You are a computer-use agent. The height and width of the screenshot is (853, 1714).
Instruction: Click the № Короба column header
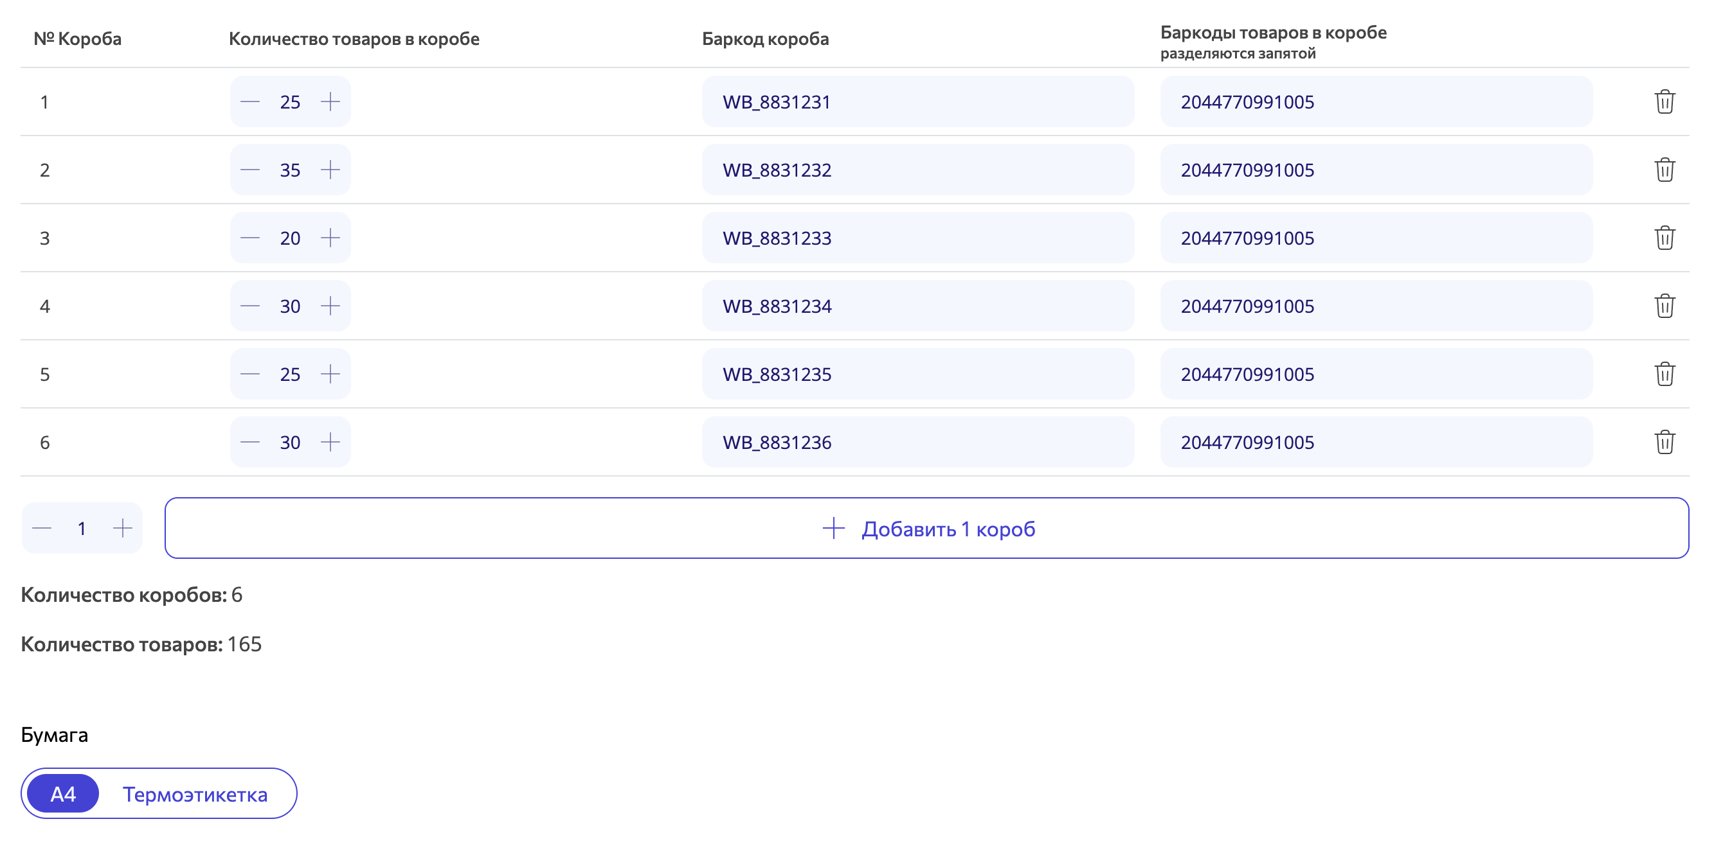77,39
